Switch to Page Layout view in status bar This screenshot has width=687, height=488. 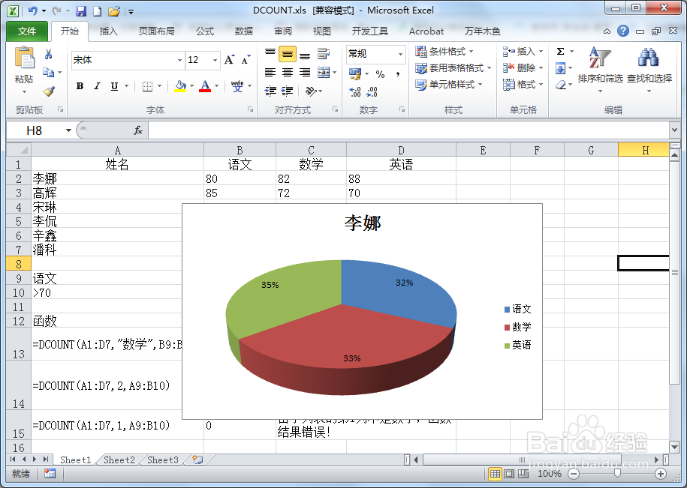click(508, 474)
